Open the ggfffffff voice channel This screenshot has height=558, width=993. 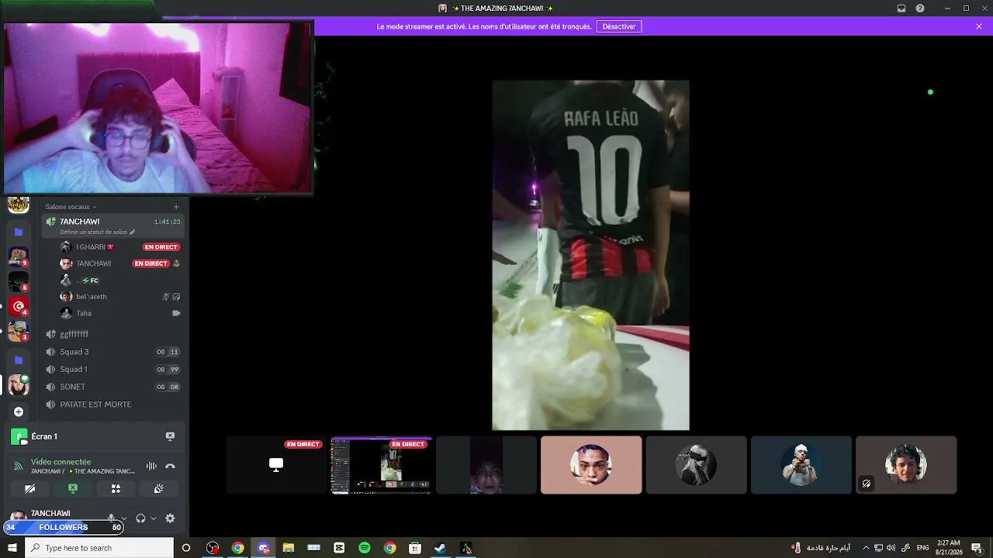click(113, 334)
